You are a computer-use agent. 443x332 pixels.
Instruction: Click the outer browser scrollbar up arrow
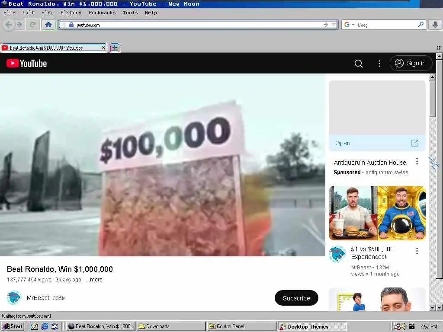click(440, 56)
